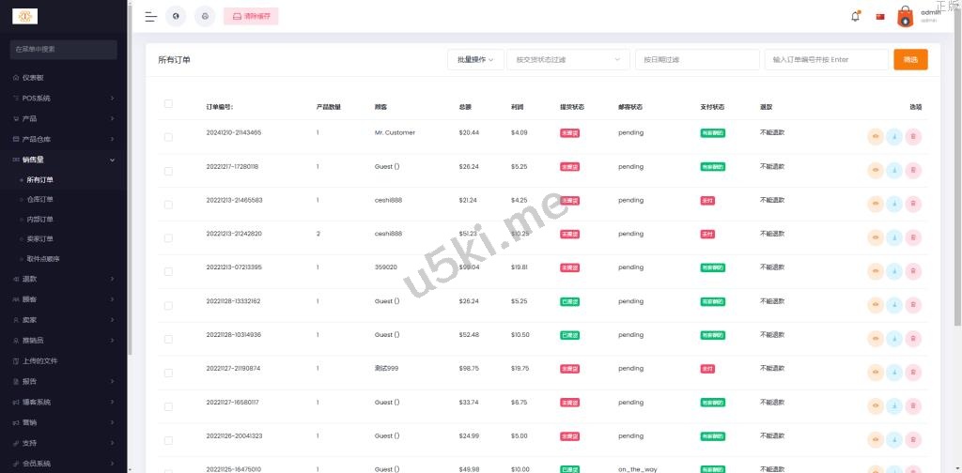962x473 pixels.
Task: Expand the POS系统 sidebar menu
Action: tap(63, 98)
